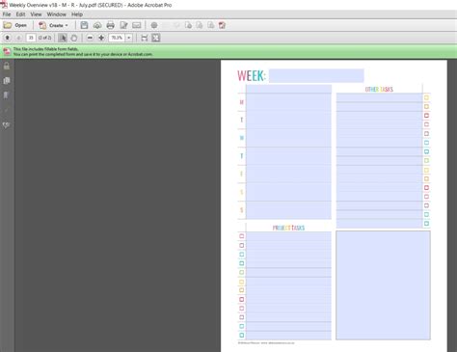Open the bookmarks sidebar panel
Viewport: 457px width, 352px height.
[6, 95]
